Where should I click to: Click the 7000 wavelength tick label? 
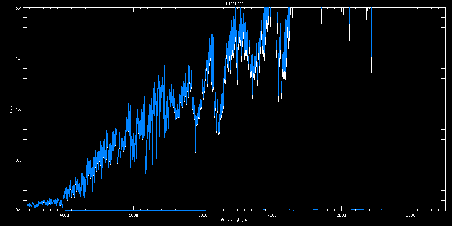click(x=272, y=215)
